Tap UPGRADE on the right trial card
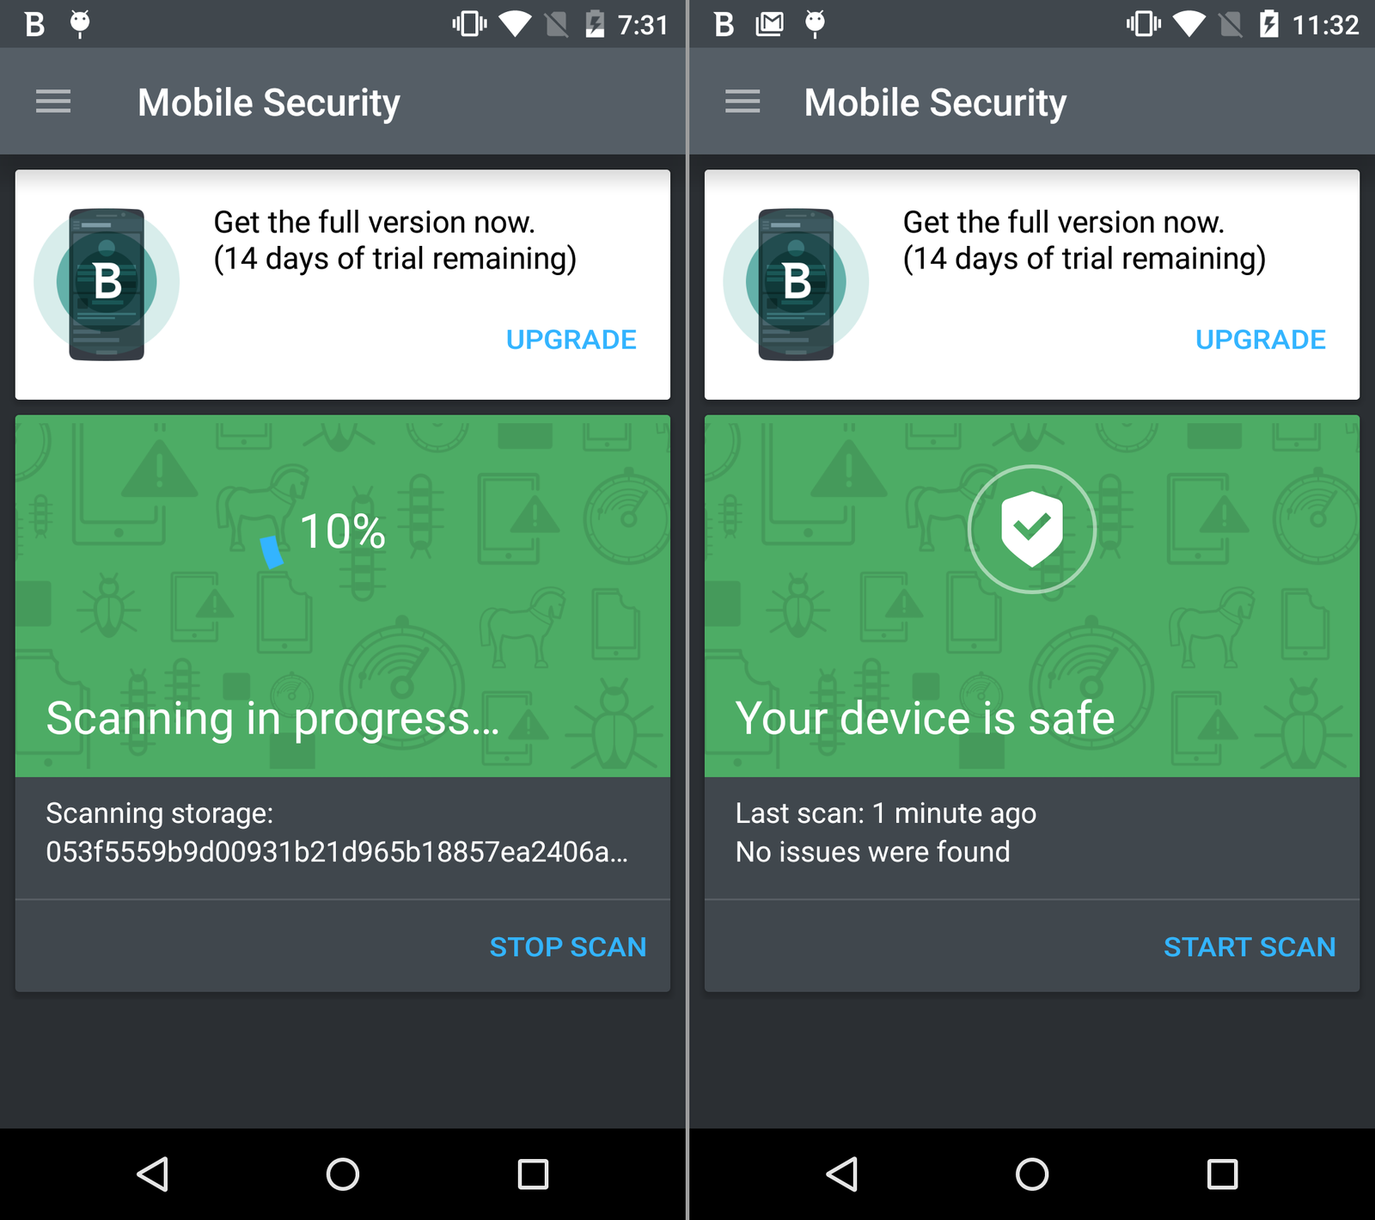The height and width of the screenshot is (1220, 1375). [1261, 340]
